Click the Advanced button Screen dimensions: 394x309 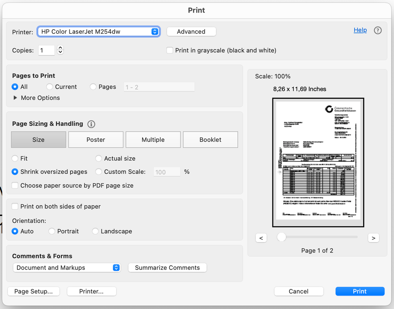point(191,32)
